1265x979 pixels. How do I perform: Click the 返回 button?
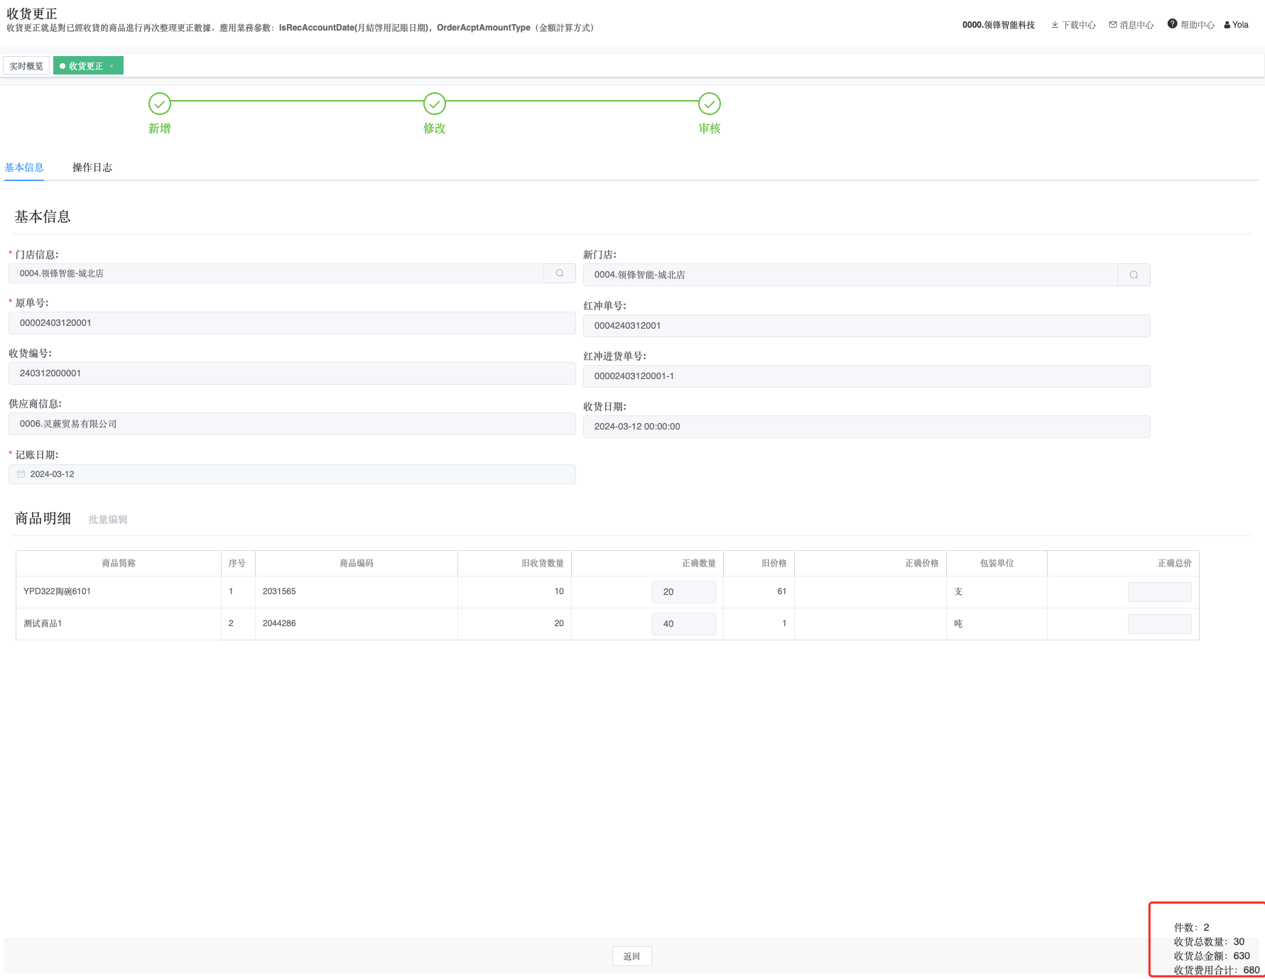point(631,956)
